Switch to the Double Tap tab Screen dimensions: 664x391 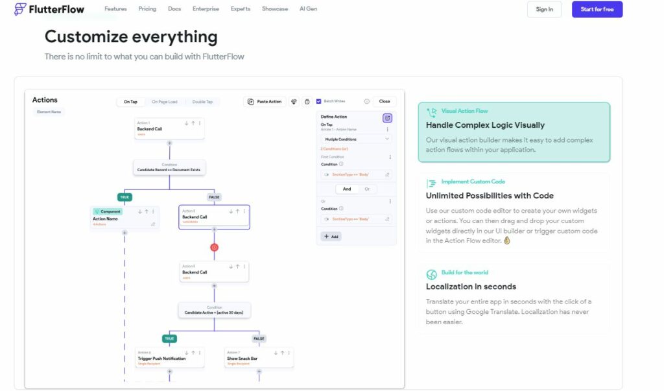[202, 102]
